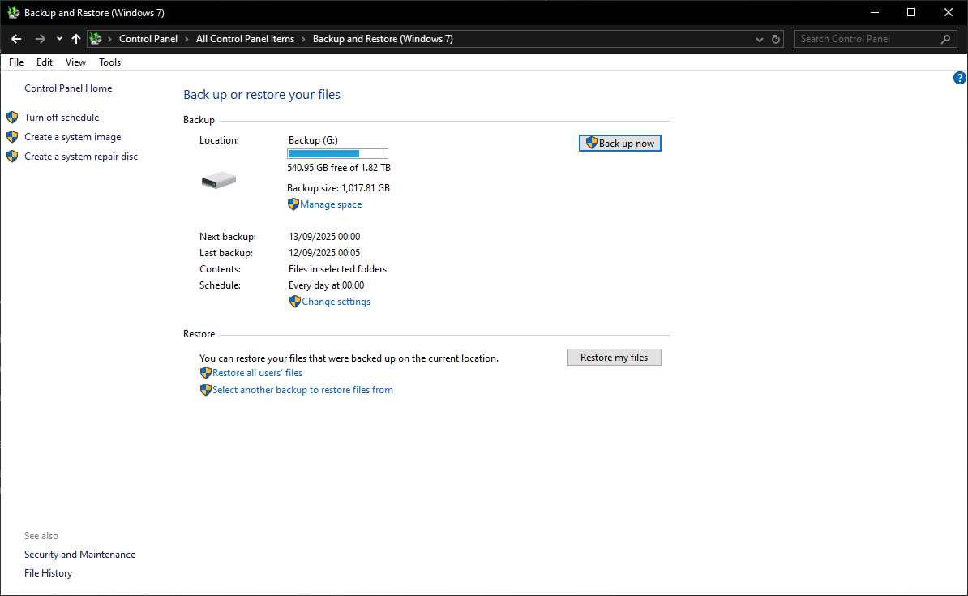The height and width of the screenshot is (596, 968).
Task: Open the File menu
Action: coord(16,62)
